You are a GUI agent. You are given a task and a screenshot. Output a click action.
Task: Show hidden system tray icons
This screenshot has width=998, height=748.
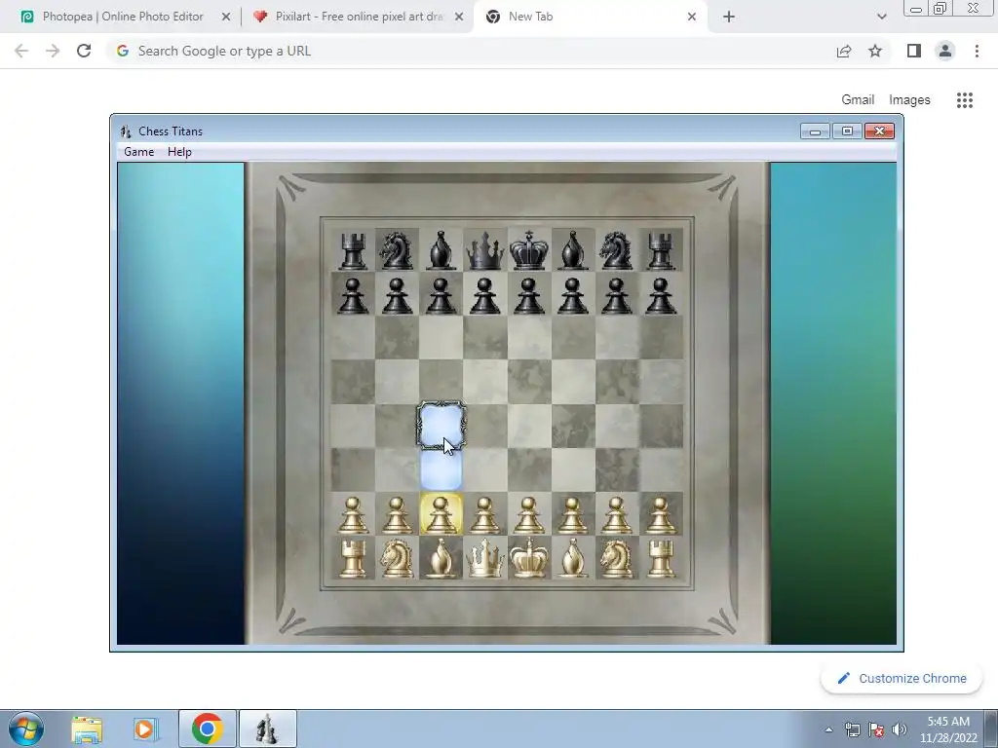click(828, 729)
